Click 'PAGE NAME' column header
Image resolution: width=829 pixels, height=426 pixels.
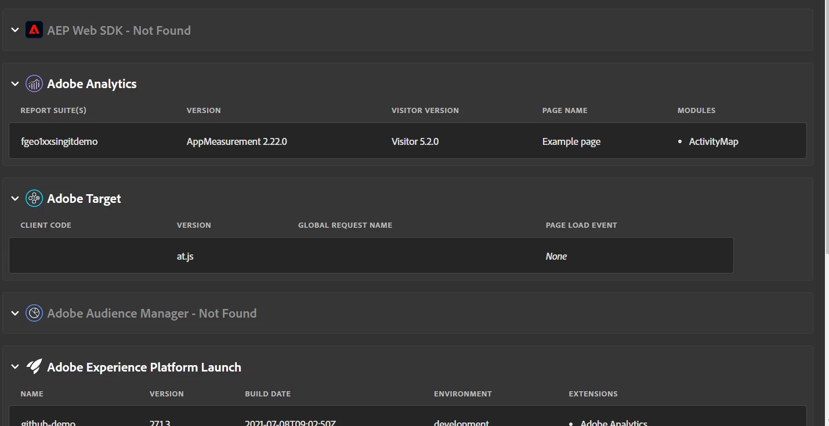pos(565,110)
